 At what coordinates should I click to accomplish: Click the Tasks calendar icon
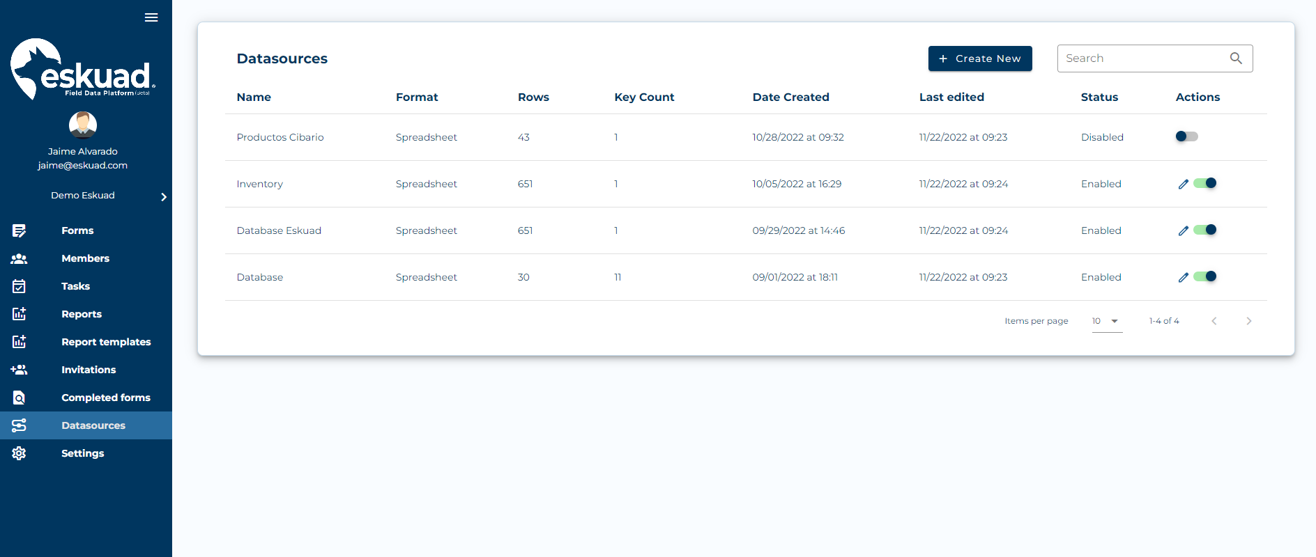click(19, 286)
